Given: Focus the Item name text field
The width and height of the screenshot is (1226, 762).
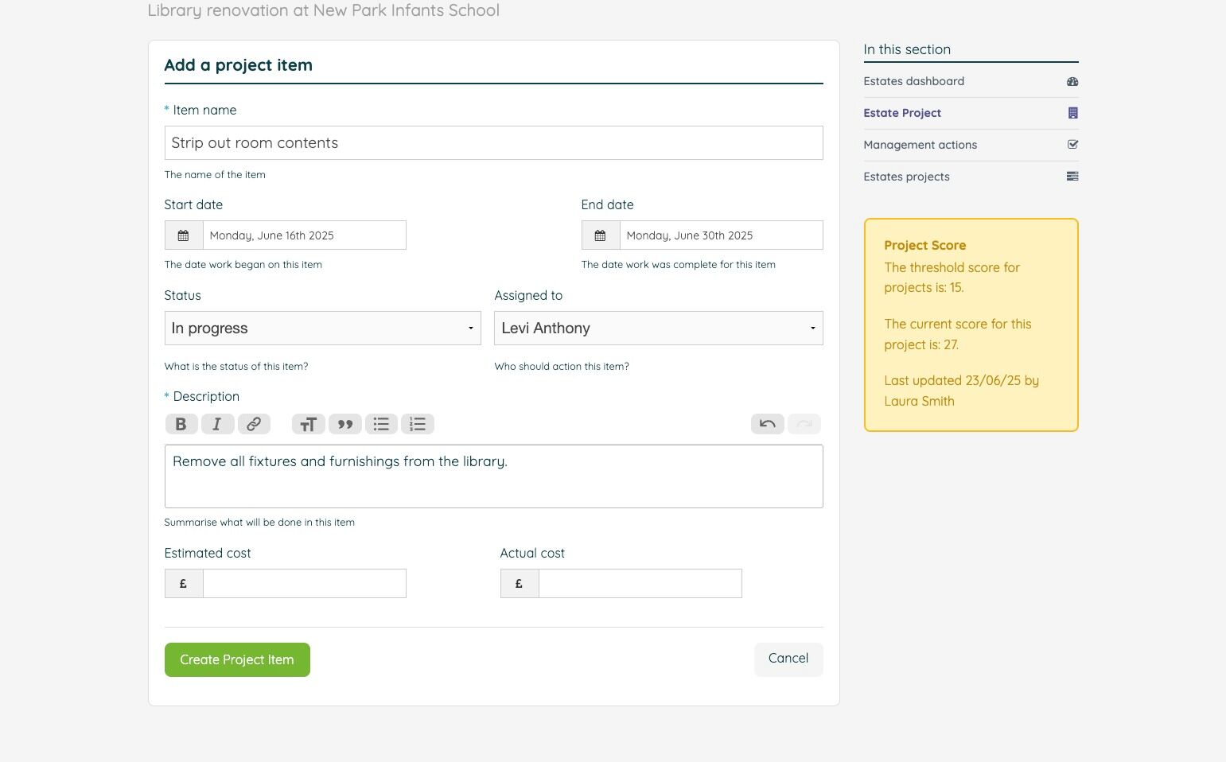Looking at the screenshot, I should coord(493,143).
